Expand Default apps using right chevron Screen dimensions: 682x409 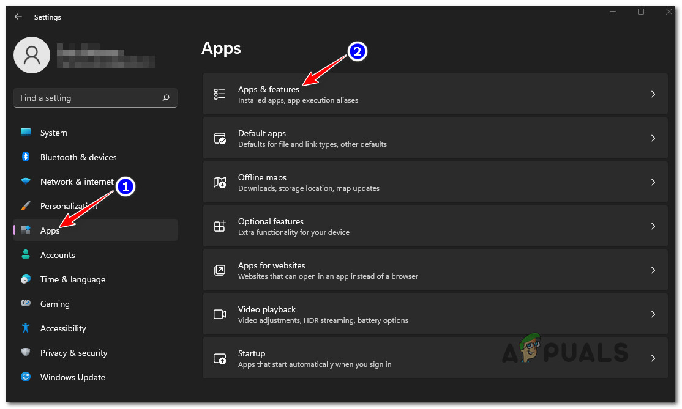click(653, 138)
